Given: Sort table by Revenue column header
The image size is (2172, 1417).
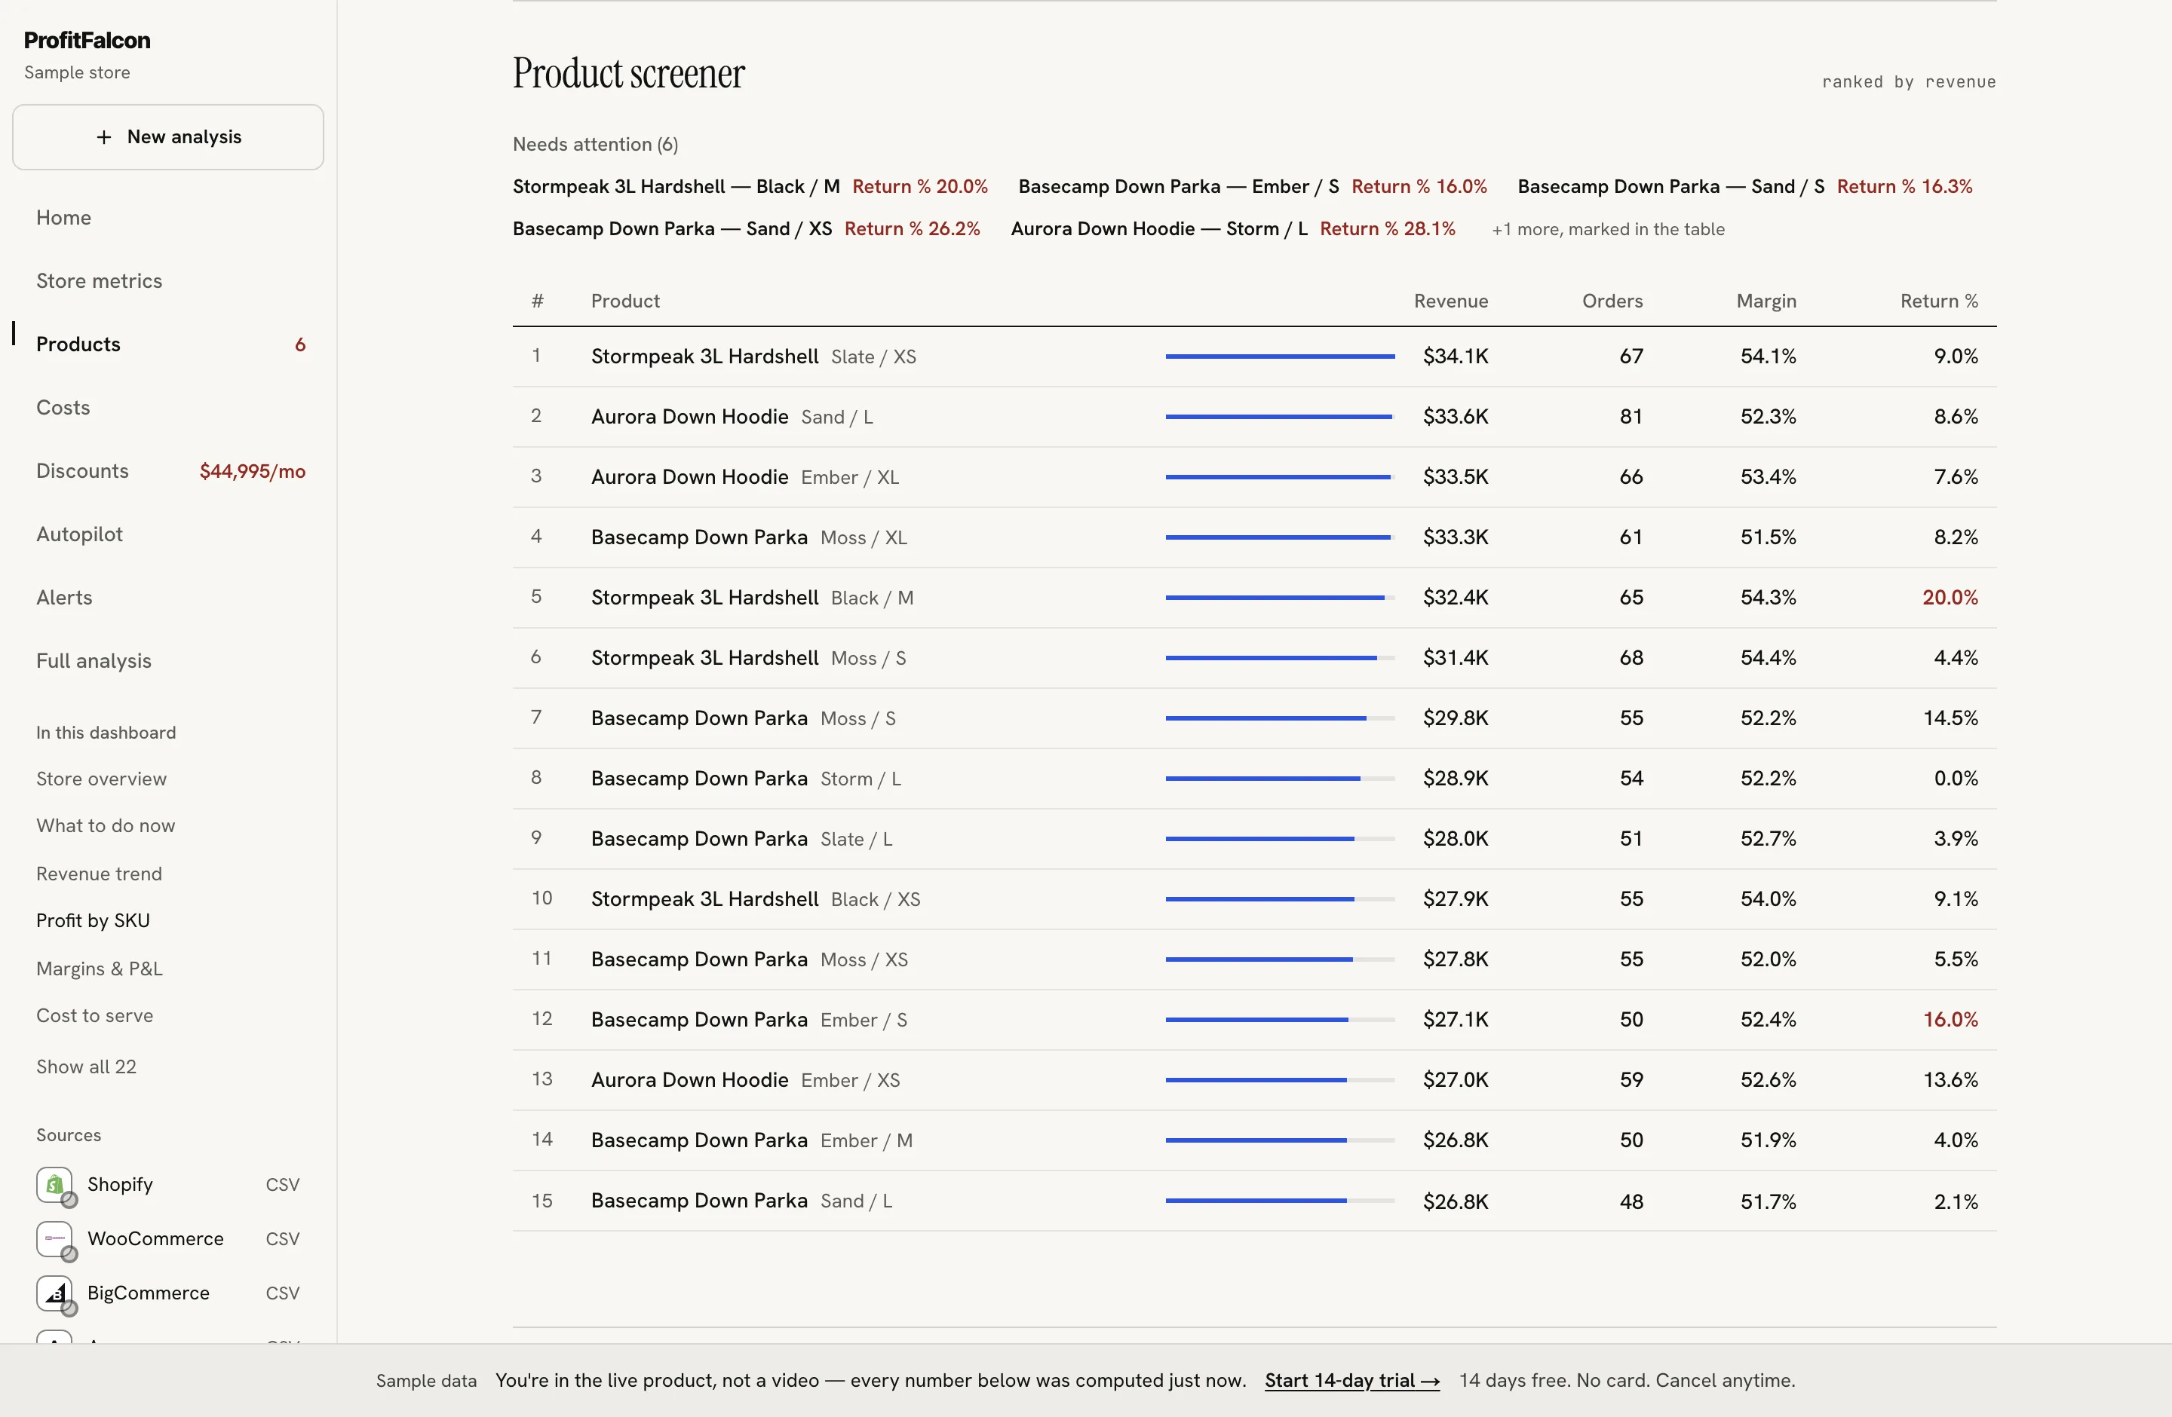Looking at the screenshot, I should tap(1451, 301).
